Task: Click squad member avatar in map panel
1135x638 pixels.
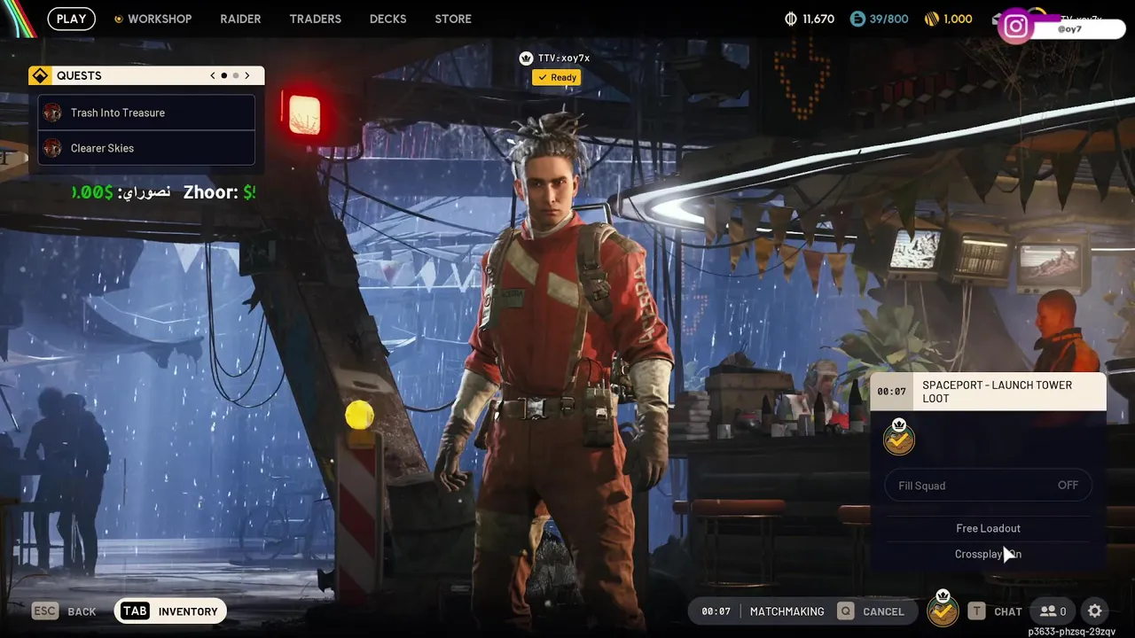Action: [899, 437]
